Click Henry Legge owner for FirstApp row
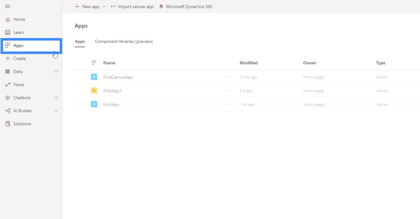Image resolution: width=420 pixels, height=219 pixels. tap(313, 105)
